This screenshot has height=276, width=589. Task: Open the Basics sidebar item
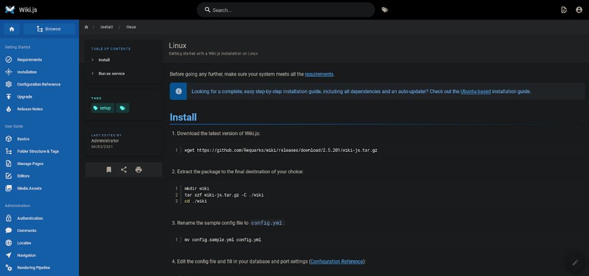[x=40, y=139]
